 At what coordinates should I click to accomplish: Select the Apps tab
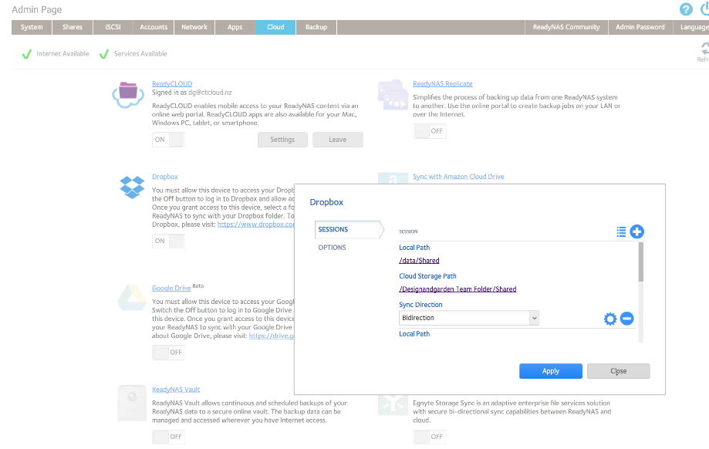pyautogui.click(x=235, y=27)
